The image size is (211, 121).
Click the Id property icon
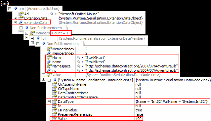coord(55,106)
